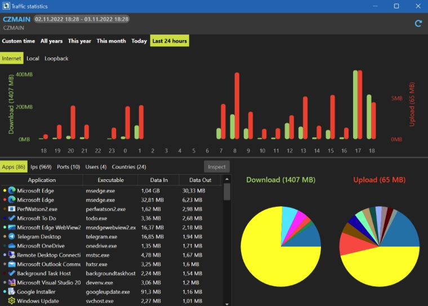Choose the Custom time range option
The height and width of the screenshot is (306, 428).
coord(19,41)
